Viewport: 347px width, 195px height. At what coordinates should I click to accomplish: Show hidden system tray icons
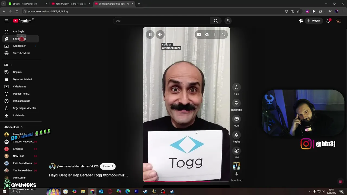pyautogui.click(x=310, y=191)
